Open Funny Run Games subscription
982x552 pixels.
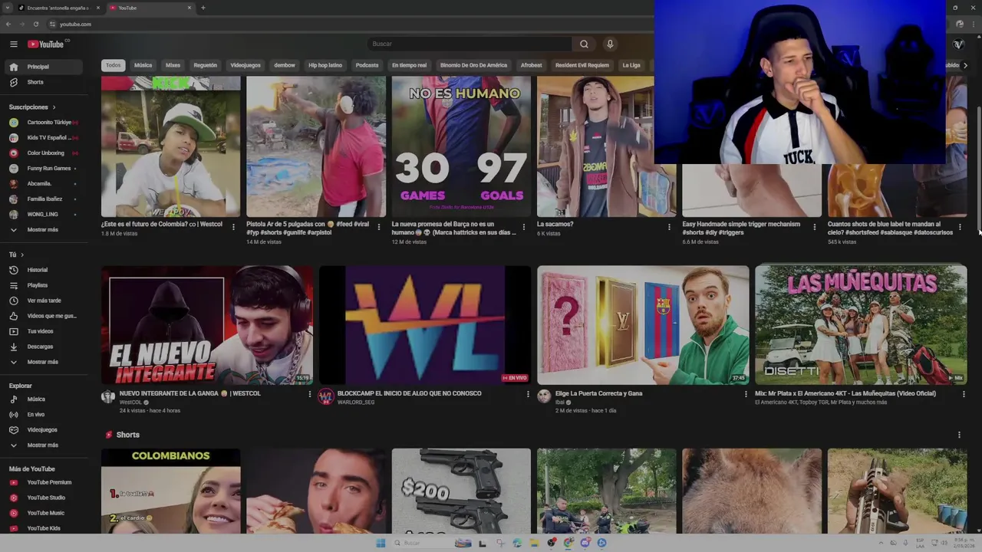[44, 169]
